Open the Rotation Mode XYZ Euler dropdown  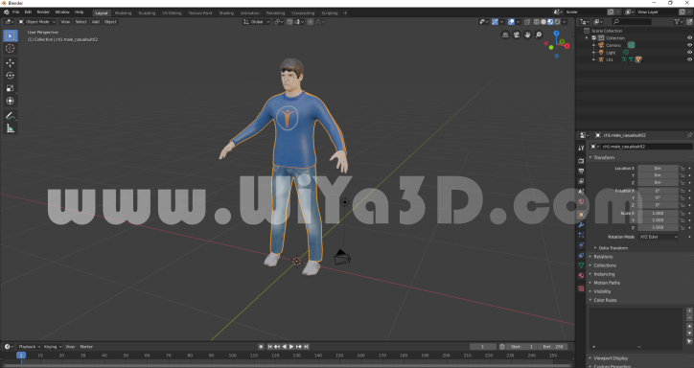point(659,237)
